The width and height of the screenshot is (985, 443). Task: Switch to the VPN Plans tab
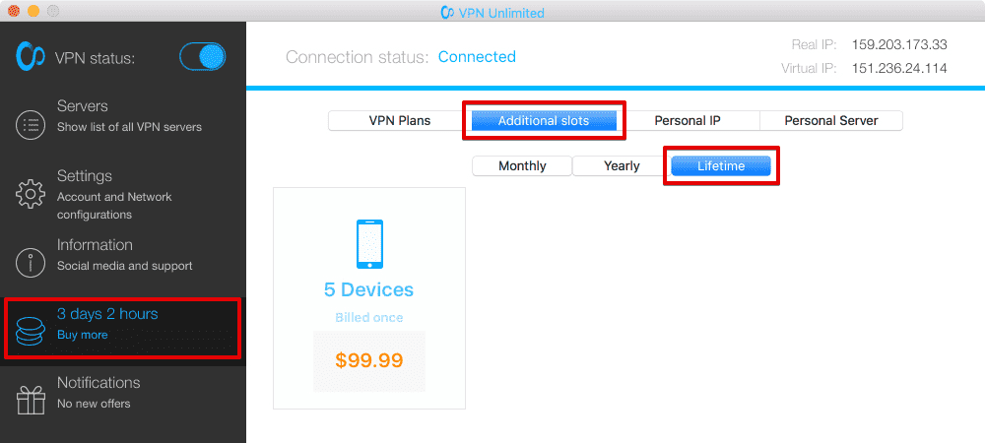(x=399, y=121)
